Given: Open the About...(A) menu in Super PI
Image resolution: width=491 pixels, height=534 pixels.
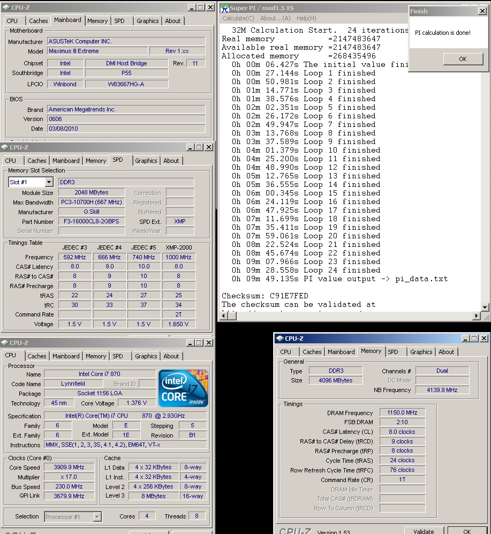Looking at the screenshot, I should click(275, 18).
